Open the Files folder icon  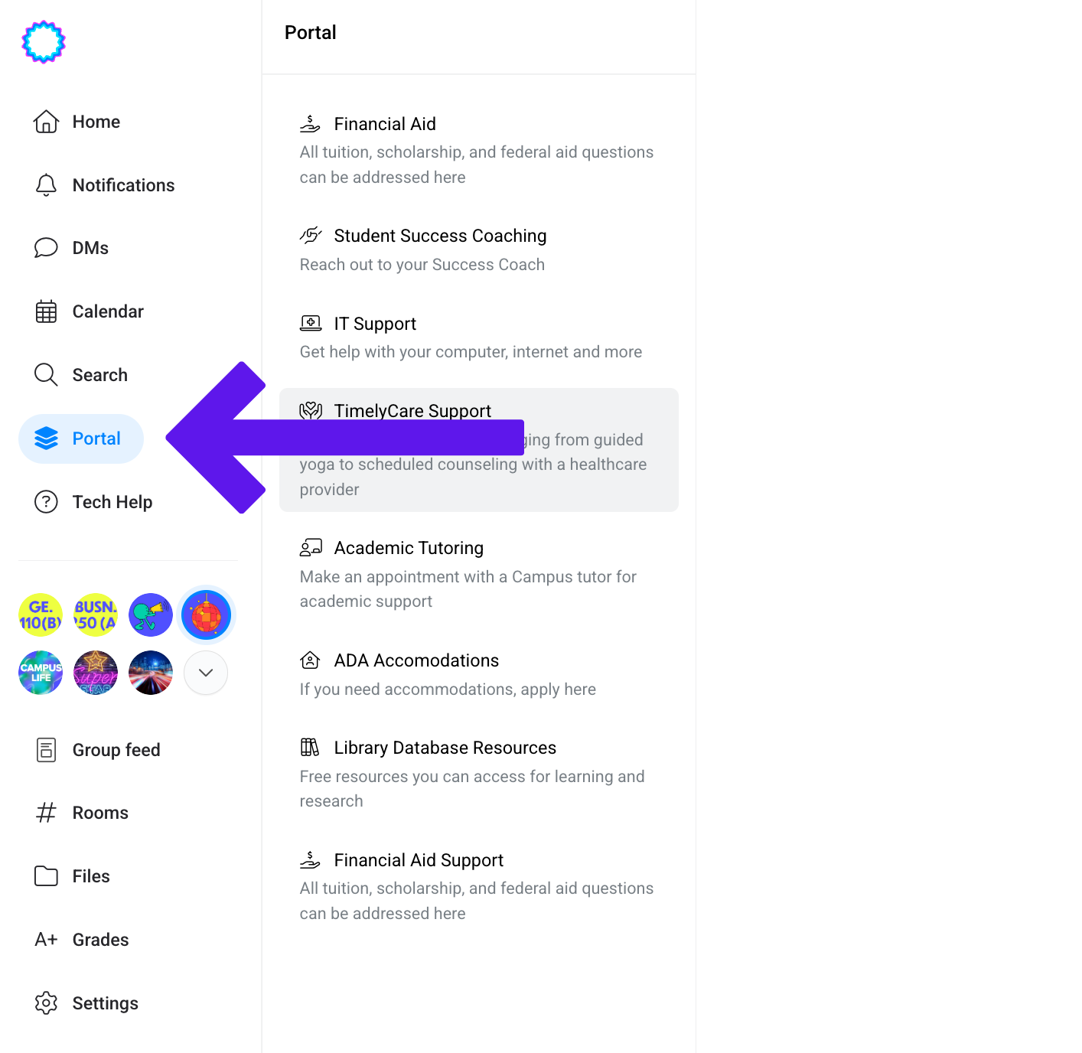tap(90, 875)
